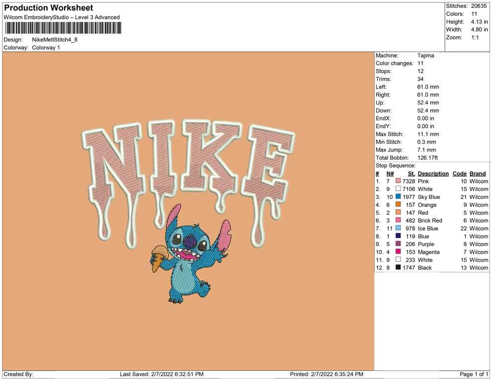This screenshot has height=379, width=492.
Task: Pick the Blue thread swatch in row 8
Action: 398,236
